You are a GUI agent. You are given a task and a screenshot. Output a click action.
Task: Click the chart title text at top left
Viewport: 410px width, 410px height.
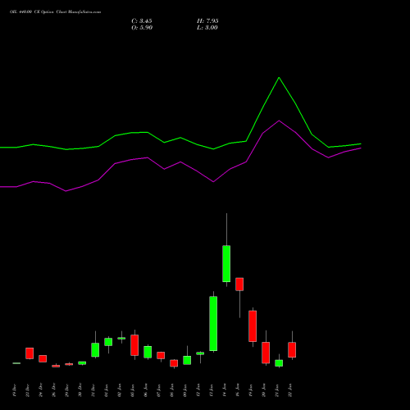click(x=55, y=12)
